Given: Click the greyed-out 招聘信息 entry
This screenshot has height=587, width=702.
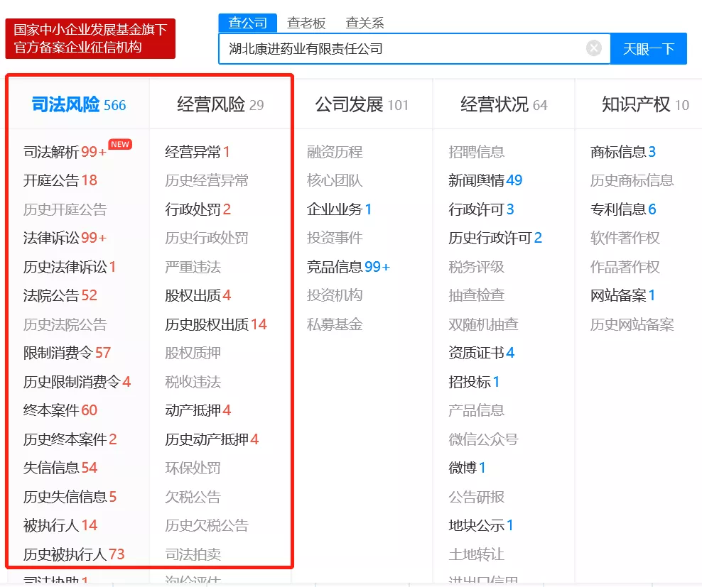Looking at the screenshot, I should coord(476,152).
